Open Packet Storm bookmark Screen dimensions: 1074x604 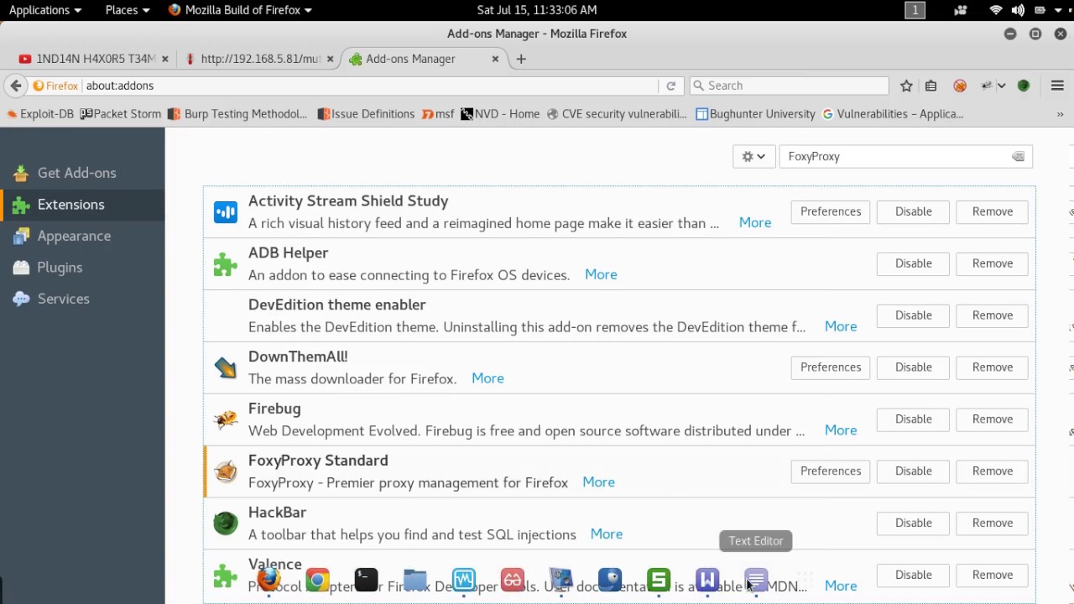121,114
